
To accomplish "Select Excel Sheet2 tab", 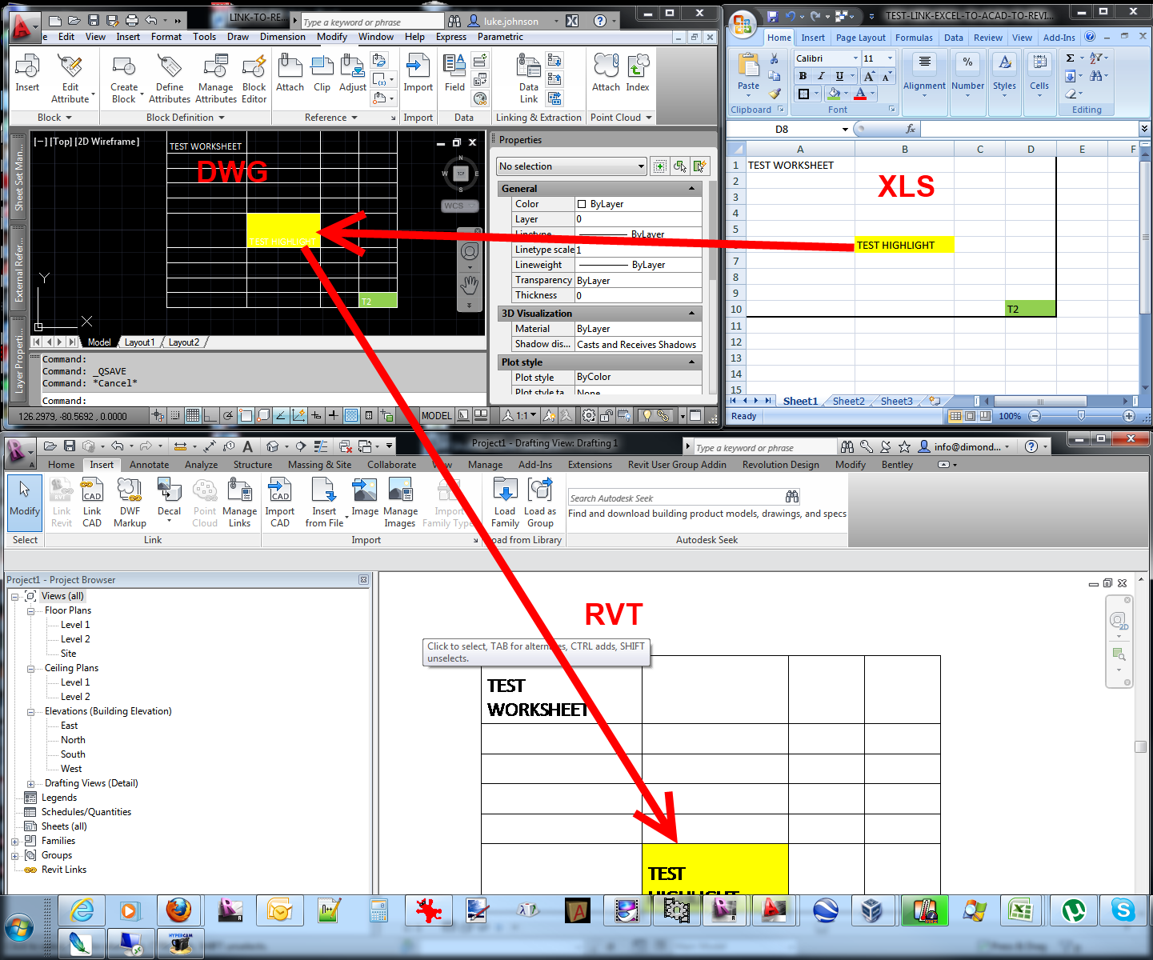I will click(x=848, y=402).
